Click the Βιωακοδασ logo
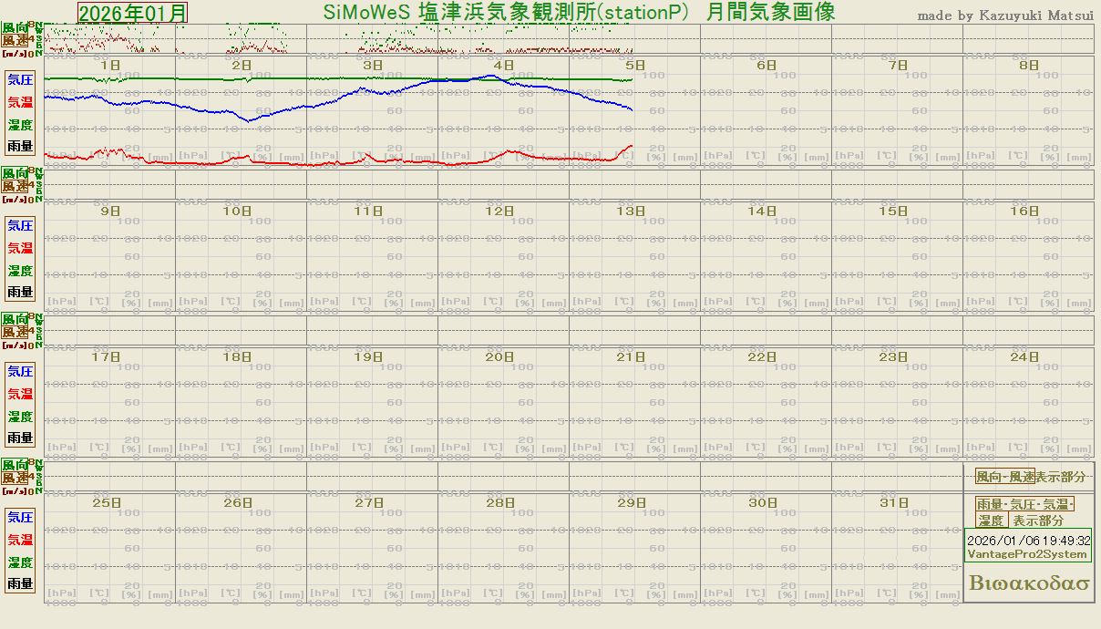The width and height of the screenshot is (1101, 629). [1029, 583]
